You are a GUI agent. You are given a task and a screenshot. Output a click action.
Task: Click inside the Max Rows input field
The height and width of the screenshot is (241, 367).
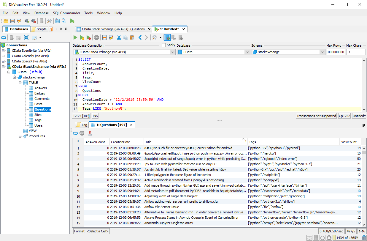point(336,52)
